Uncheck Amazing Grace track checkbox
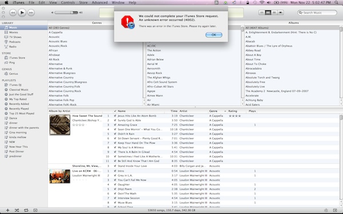 pyautogui.click(x=115, y=125)
